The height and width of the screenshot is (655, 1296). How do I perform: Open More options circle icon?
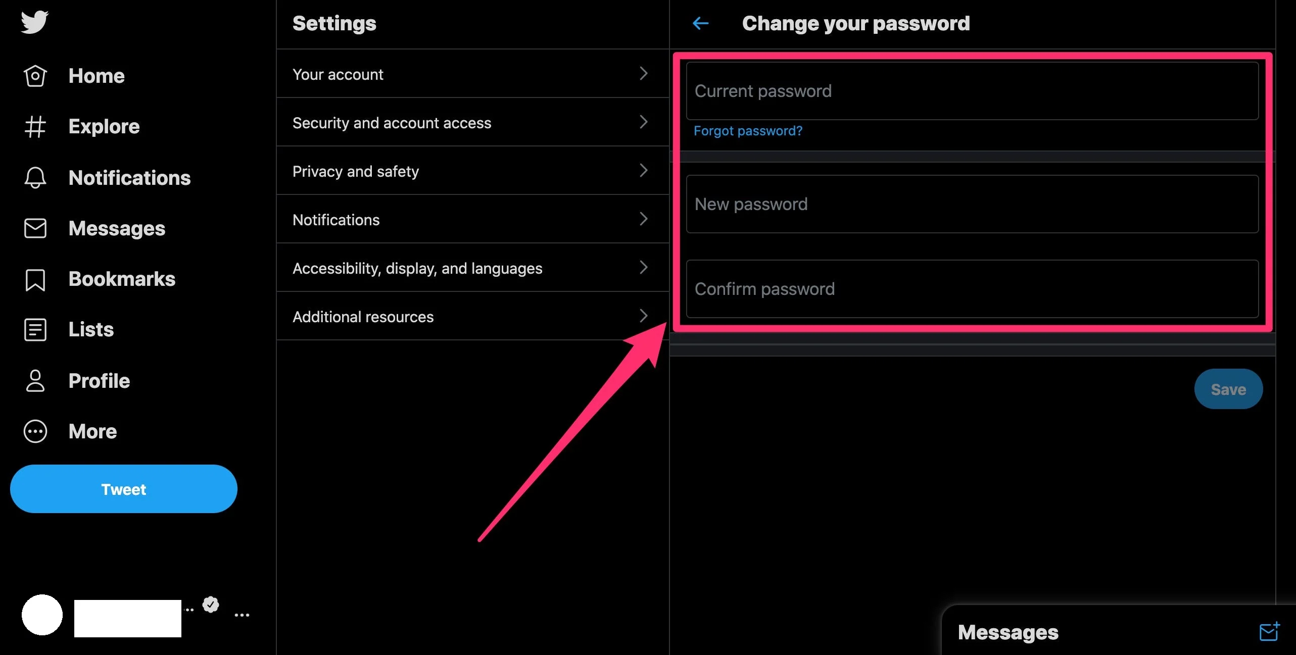pyautogui.click(x=35, y=431)
